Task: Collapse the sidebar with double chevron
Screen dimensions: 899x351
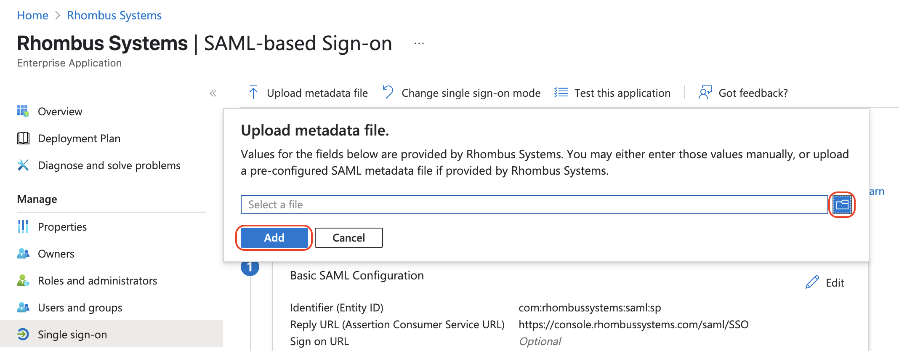Action: pos(213,93)
